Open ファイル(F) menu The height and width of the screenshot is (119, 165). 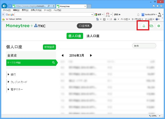coord(6,10)
